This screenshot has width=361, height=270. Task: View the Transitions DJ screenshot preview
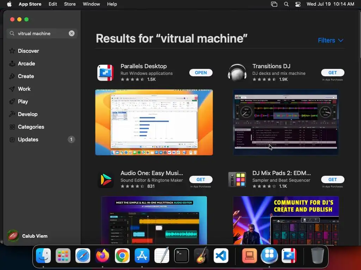tap(286, 122)
